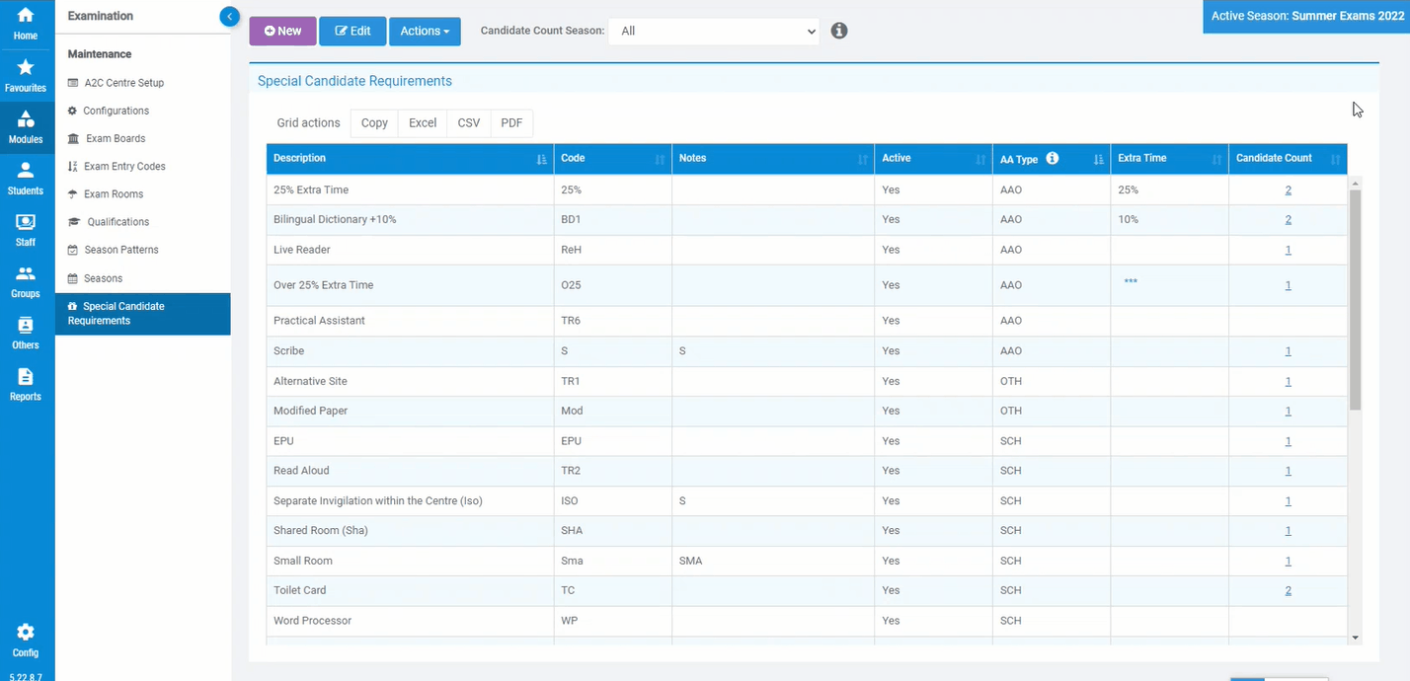This screenshot has height=681, width=1410.
Task: Select the Separate Invigilation within the Centre row
Action: [x=807, y=501]
